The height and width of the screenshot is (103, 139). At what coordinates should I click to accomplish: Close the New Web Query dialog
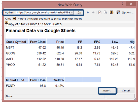tap(131, 4)
